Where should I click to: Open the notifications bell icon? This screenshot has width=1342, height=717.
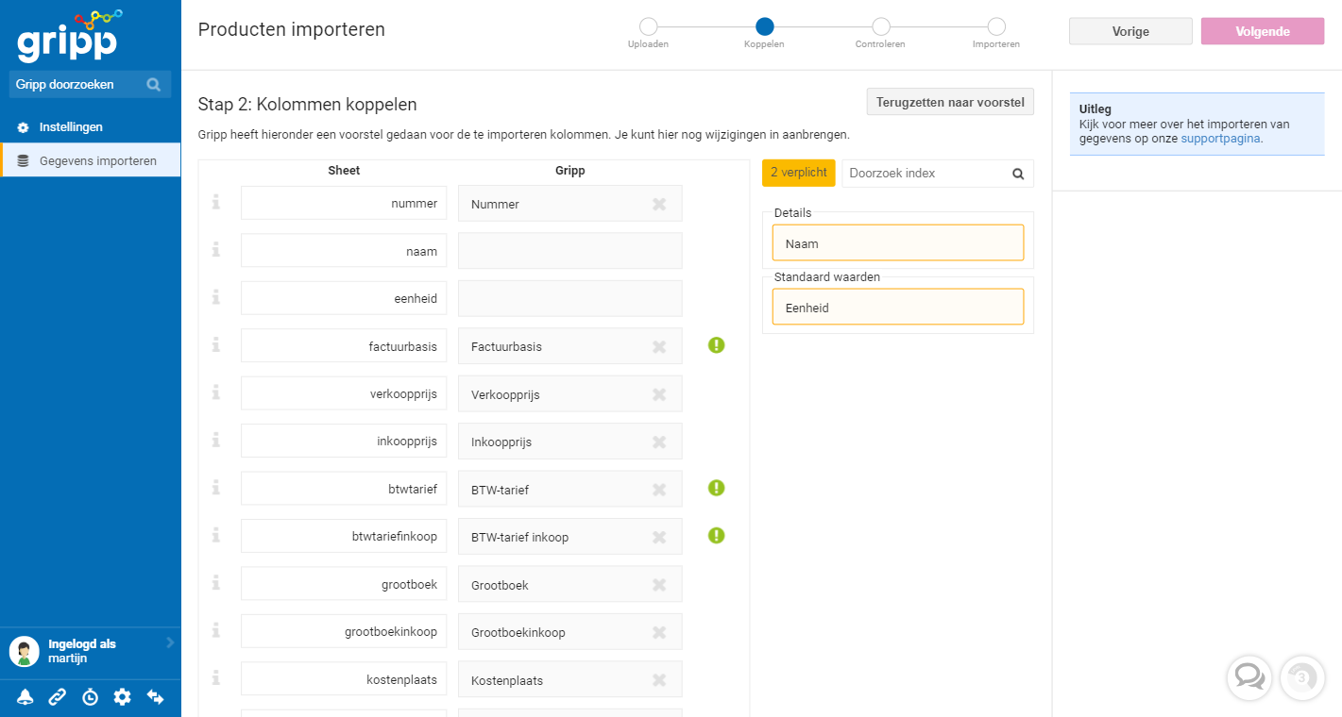coord(25,697)
